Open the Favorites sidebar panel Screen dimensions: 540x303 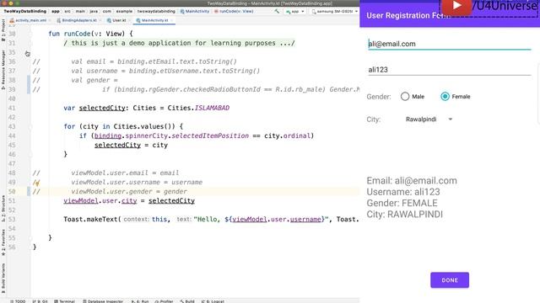[3, 242]
